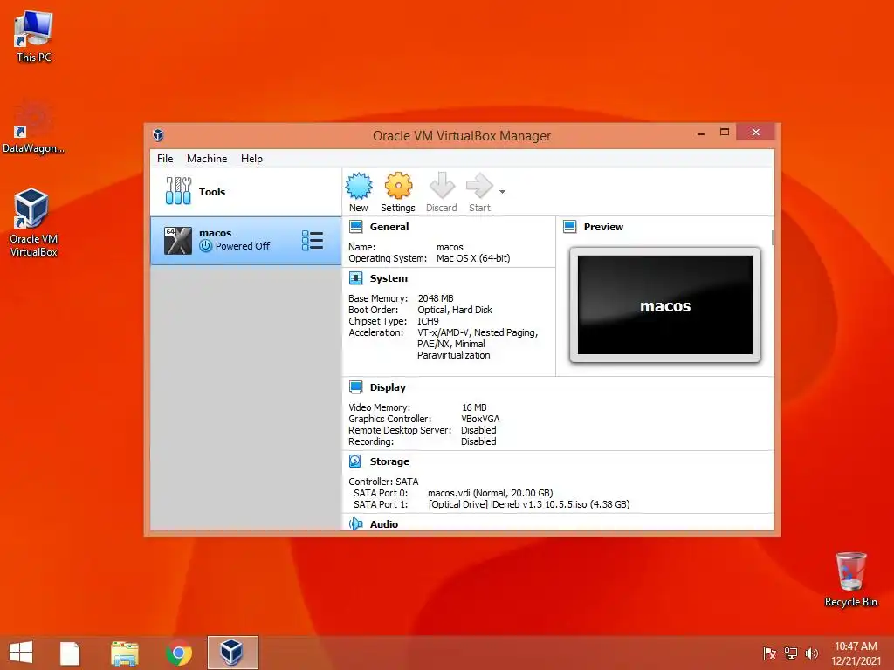Open the System section header link
The height and width of the screenshot is (670, 894).
(389, 278)
